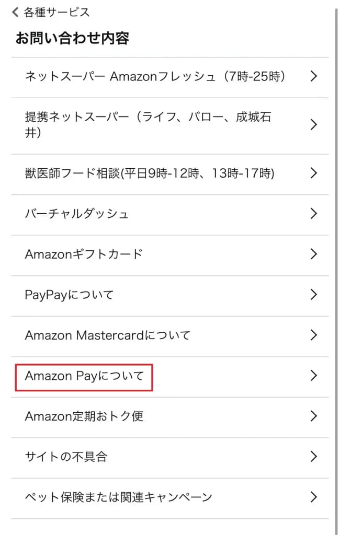Click chevron on Amazon Payについて row
Screen dimensions: 340x535
point(313,376)
